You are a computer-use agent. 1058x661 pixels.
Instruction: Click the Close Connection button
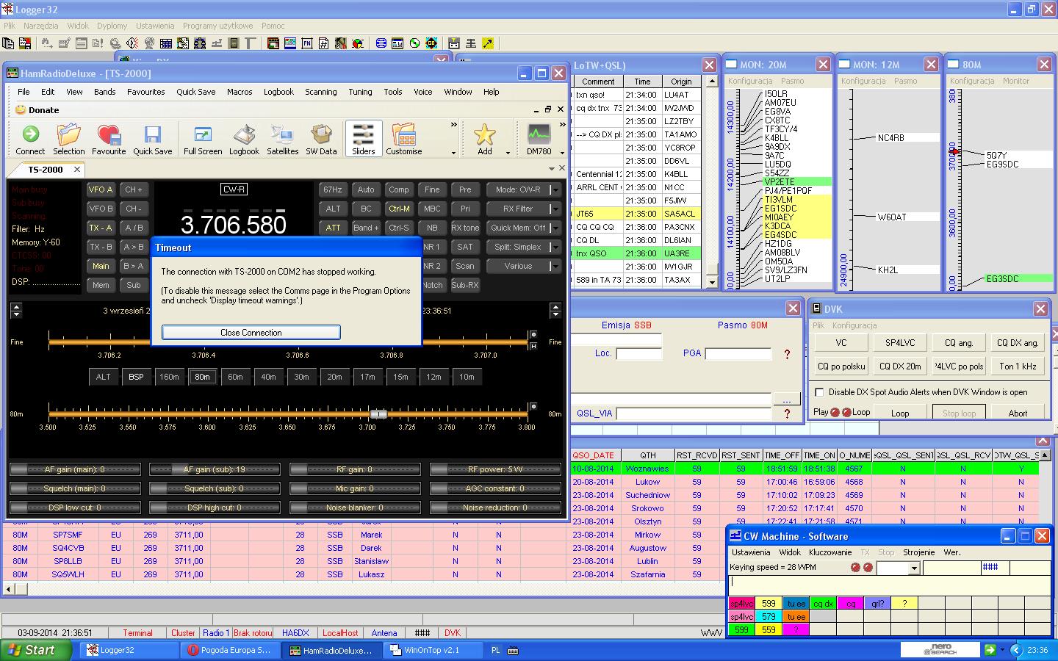coord(251,333)
